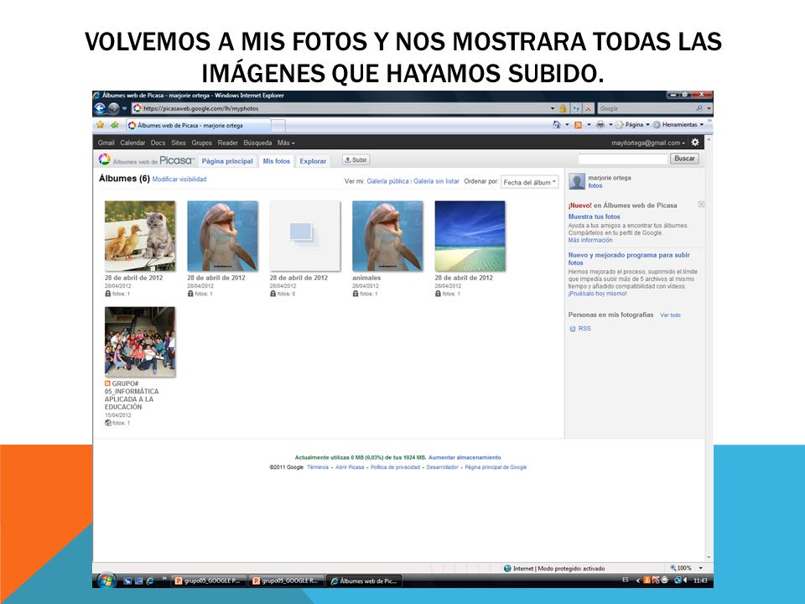Click the orange icon beside GRUPO# album title
Viewport: 805px width, 604px height.
[x=107, y=383]
